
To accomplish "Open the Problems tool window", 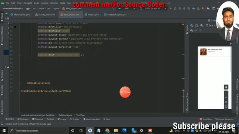I will pyautogui.click(x=23, y=119).
